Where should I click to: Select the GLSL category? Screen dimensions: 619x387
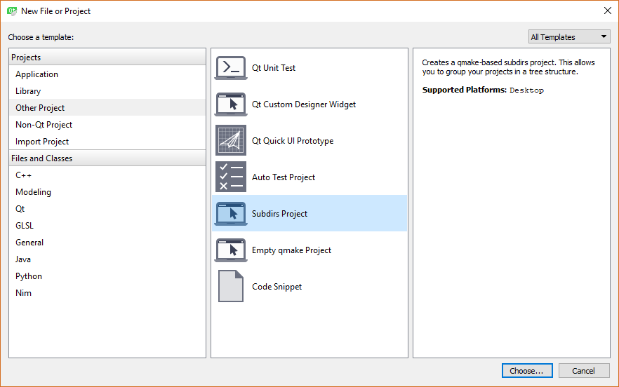pyautogui.click(x=25, y=226)
